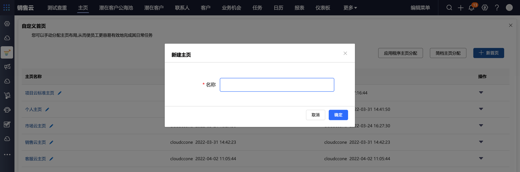
Task: Switch to the 潜在客户 tab
Action: 154,8
